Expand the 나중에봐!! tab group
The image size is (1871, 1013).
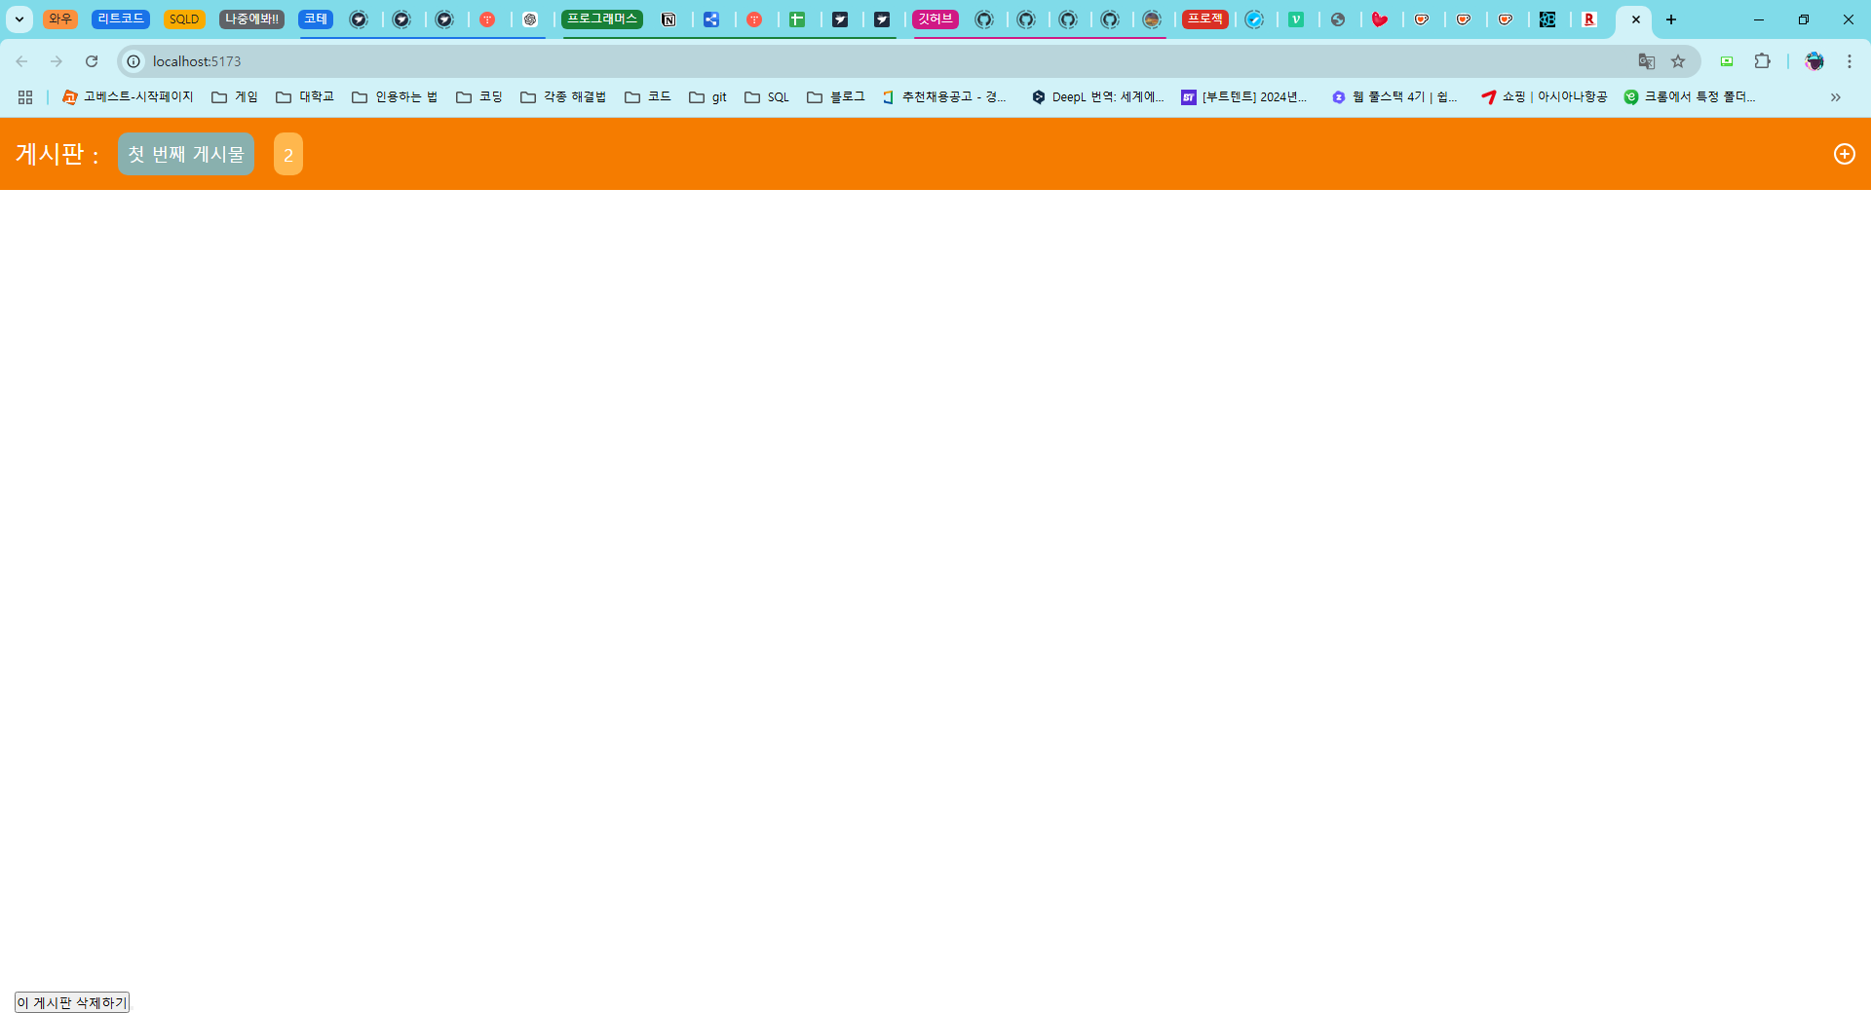[x=251, y=19]
